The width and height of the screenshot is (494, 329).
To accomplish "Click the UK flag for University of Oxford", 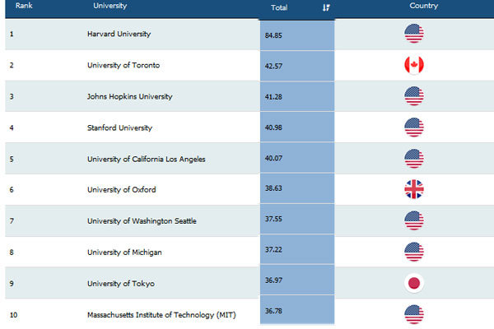I will [x=414, y=189].
